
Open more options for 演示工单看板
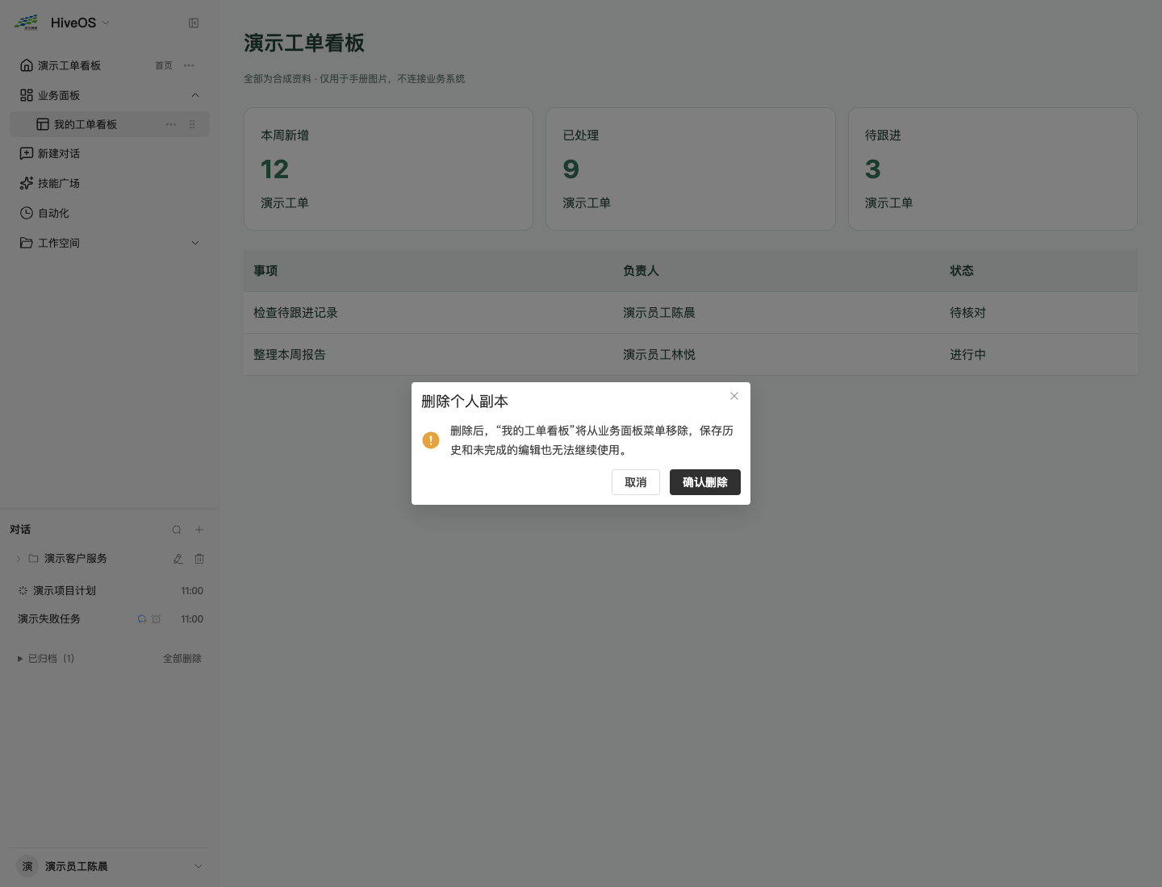(x=189, y=65)
